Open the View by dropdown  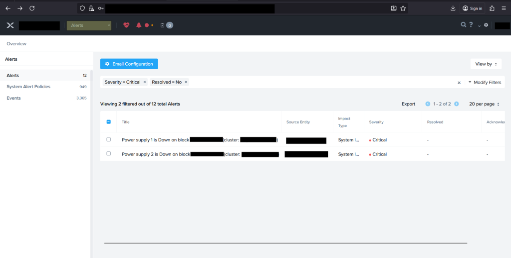(x=486, y=64)
